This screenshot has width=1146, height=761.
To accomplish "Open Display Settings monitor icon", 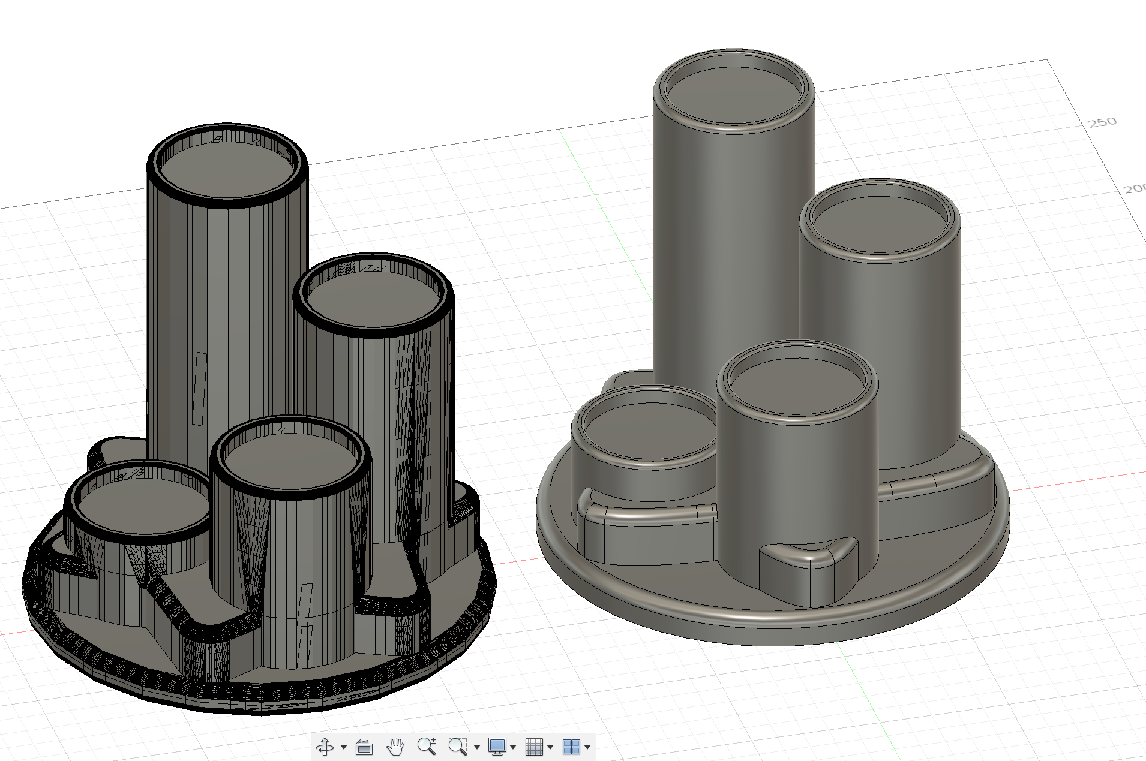I will 497,747.
